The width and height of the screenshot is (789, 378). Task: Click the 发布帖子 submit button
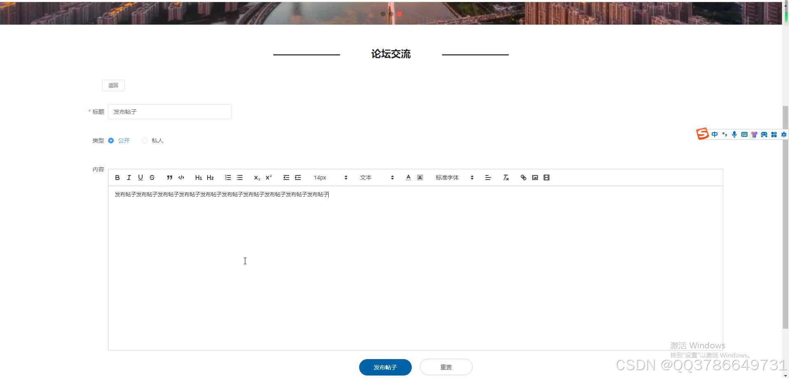(x=385, y=367)
